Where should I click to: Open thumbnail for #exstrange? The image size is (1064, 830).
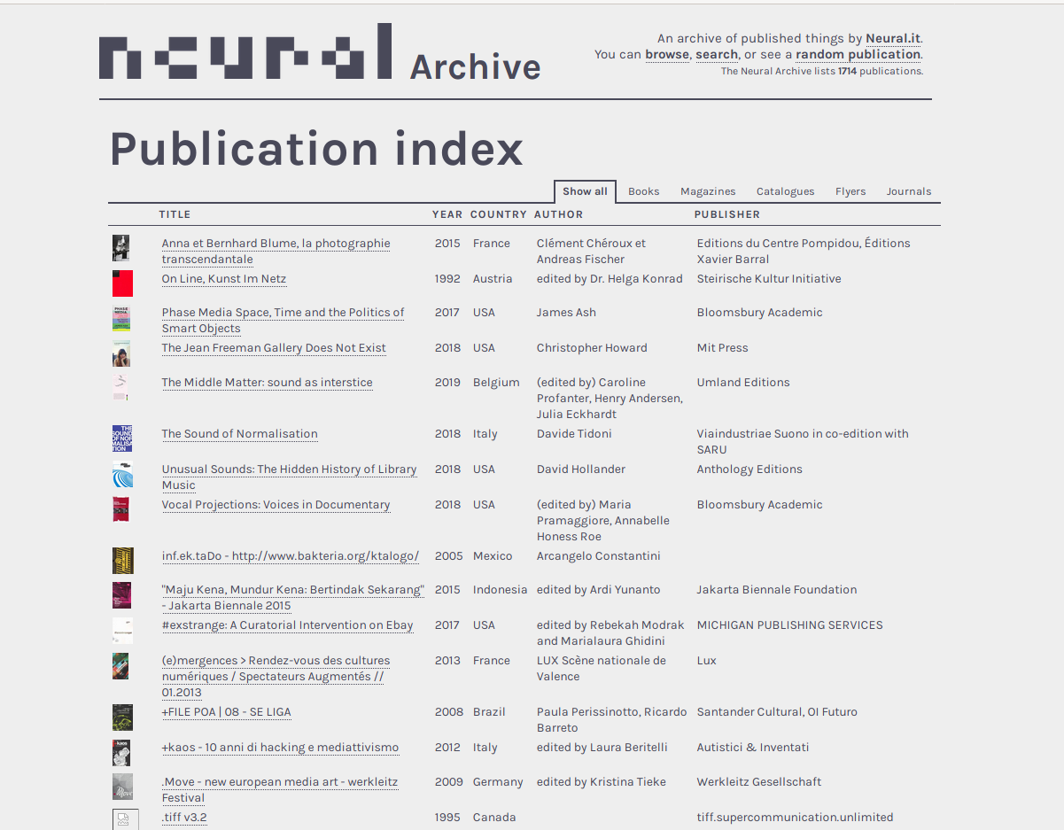(123, 630)
